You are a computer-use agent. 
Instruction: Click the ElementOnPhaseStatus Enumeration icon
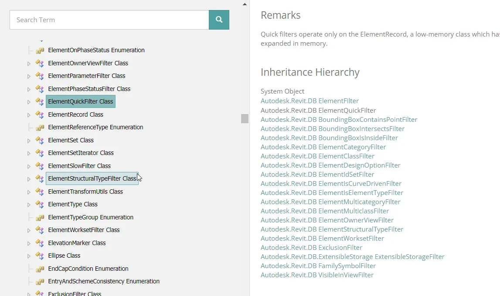click(40, 50)
